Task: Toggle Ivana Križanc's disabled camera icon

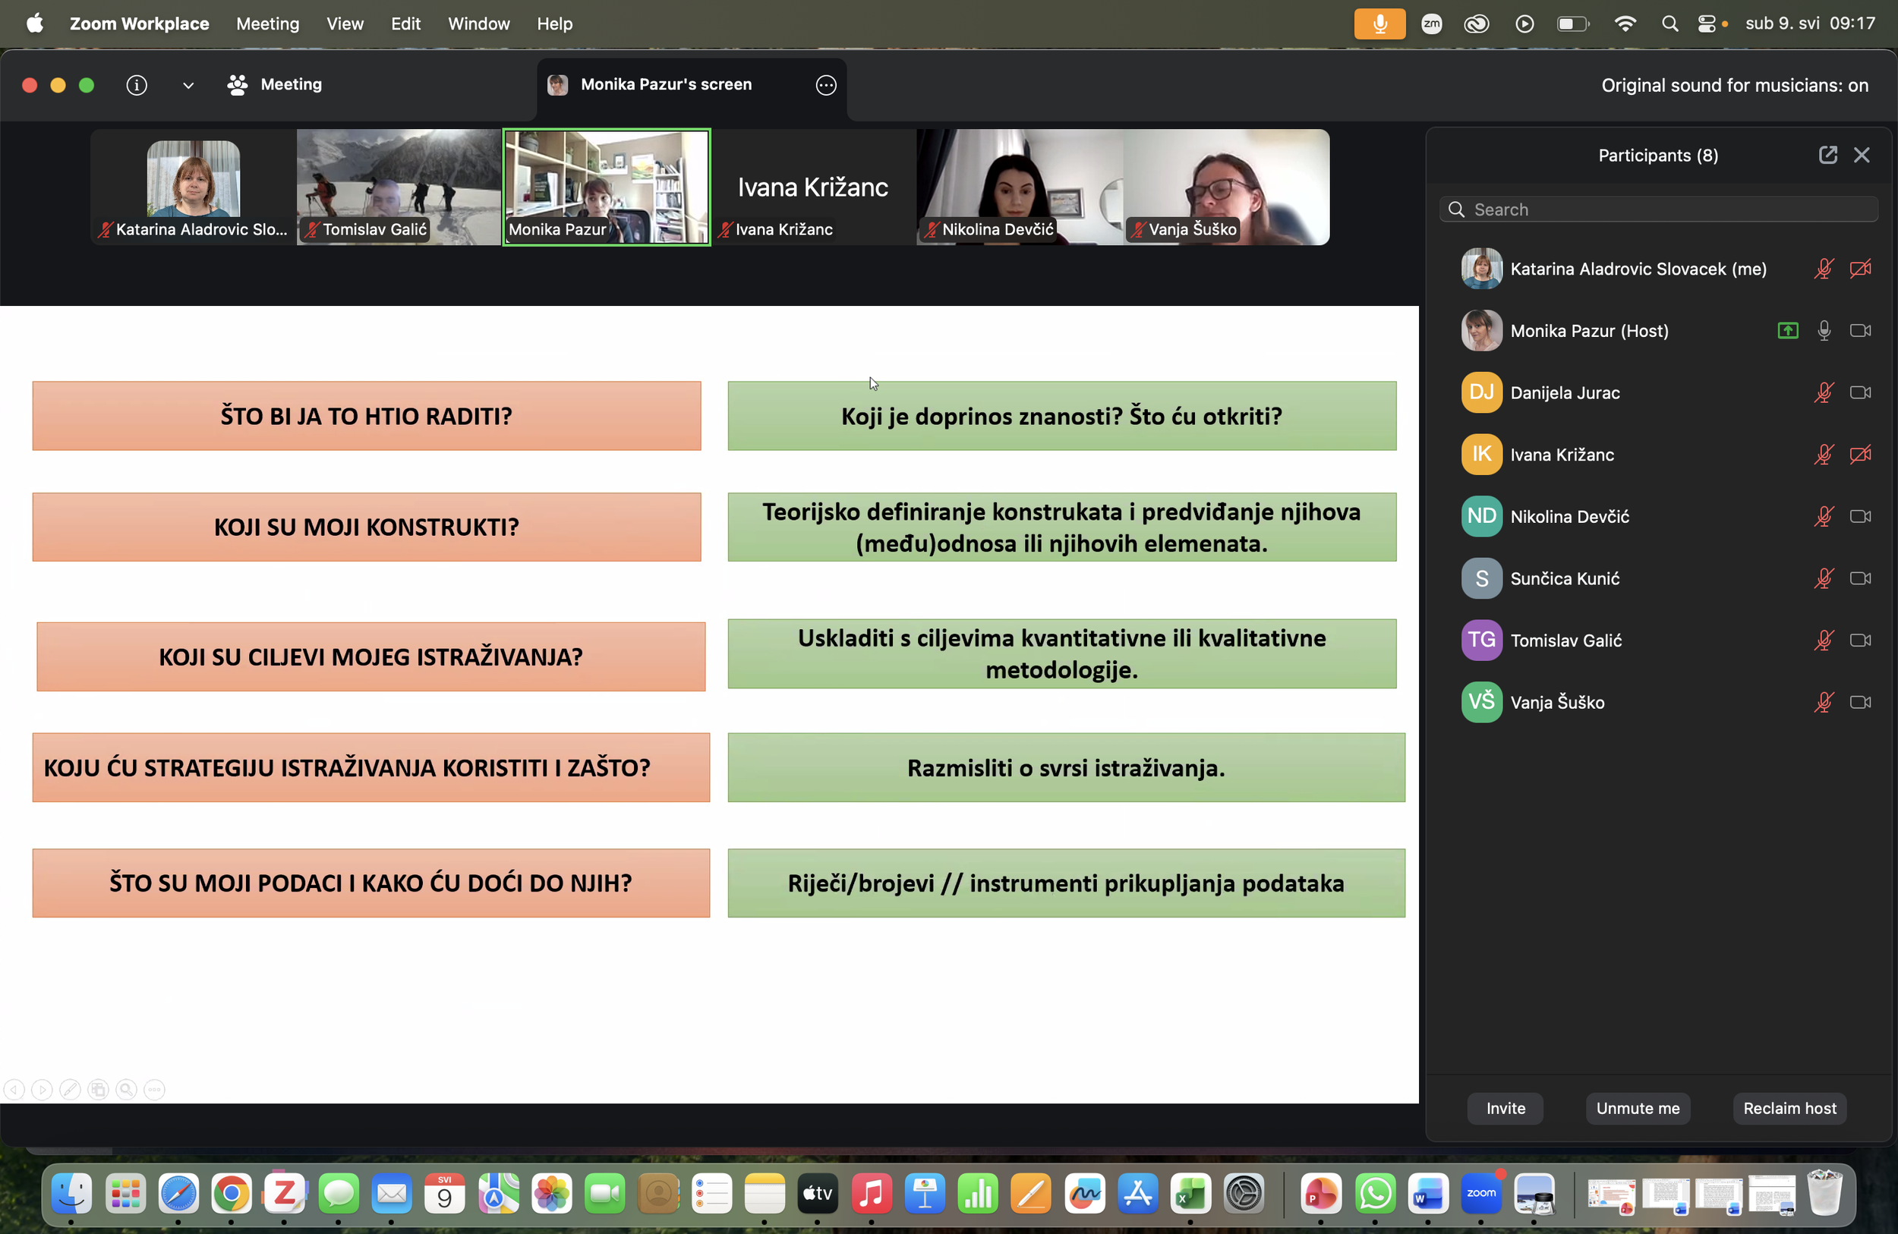Action: pyautogui.click(x=1861, y=455)
